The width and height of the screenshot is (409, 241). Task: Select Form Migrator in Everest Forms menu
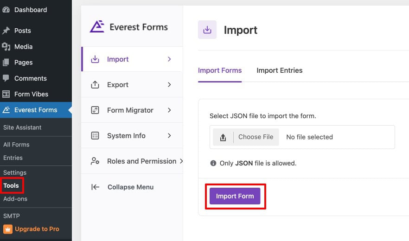coord(132,110)
